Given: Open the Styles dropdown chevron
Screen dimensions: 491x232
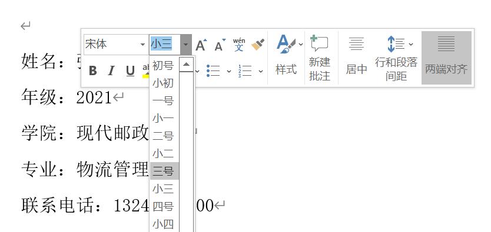Looking at the screenshot, I should coord(301,44).
